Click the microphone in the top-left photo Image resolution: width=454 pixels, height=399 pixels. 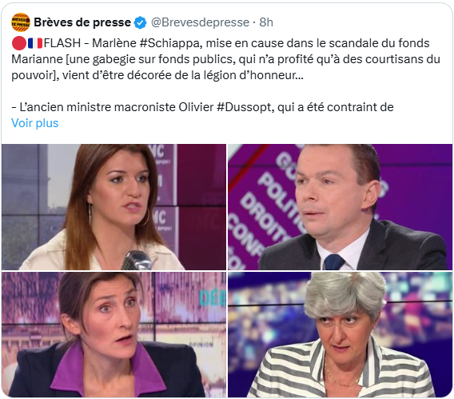[136, 261]
